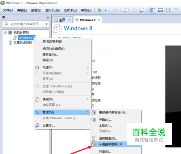Click the wrench icon beside 管理(M)

pyautogui.click(x=37, y=112)
